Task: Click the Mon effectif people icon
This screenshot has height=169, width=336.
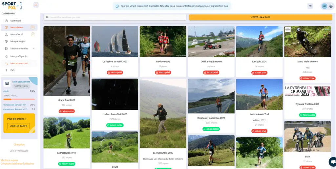Action: click(6, 34)
